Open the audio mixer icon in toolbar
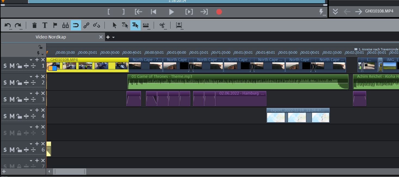399x177 pixels. (x=66, y=25)
